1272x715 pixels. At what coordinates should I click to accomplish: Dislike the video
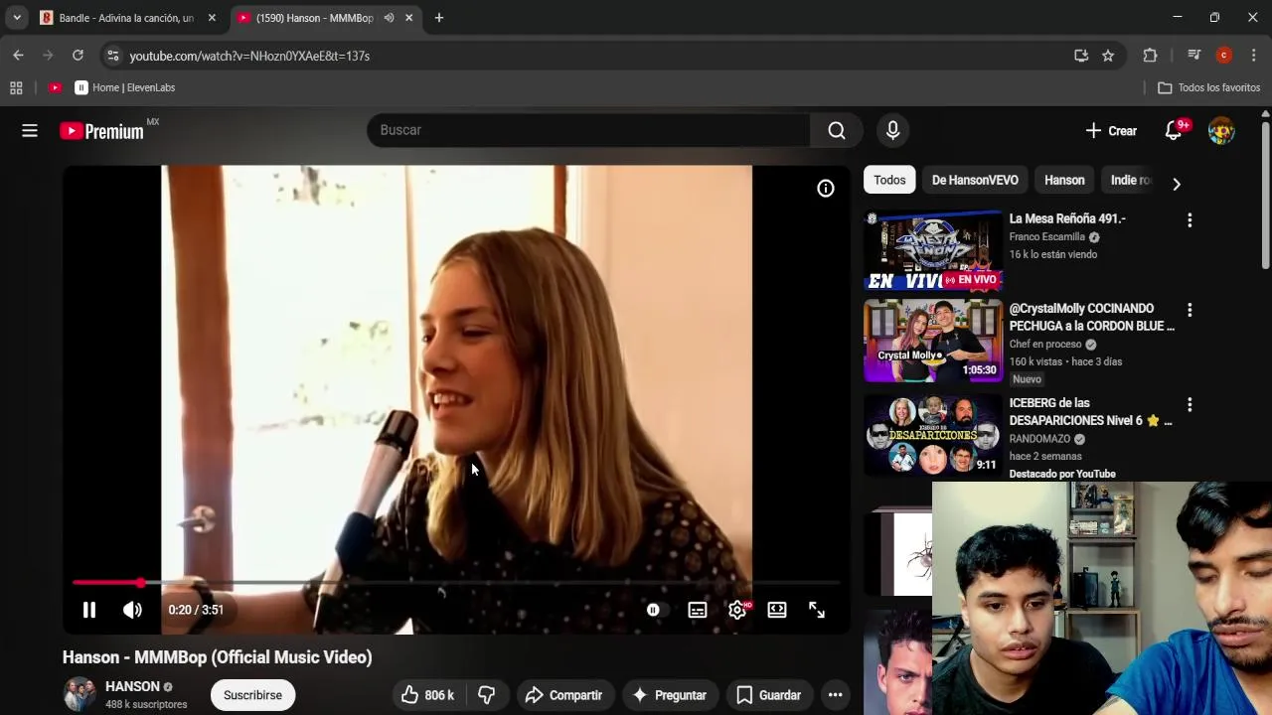(x=486, y=695)
